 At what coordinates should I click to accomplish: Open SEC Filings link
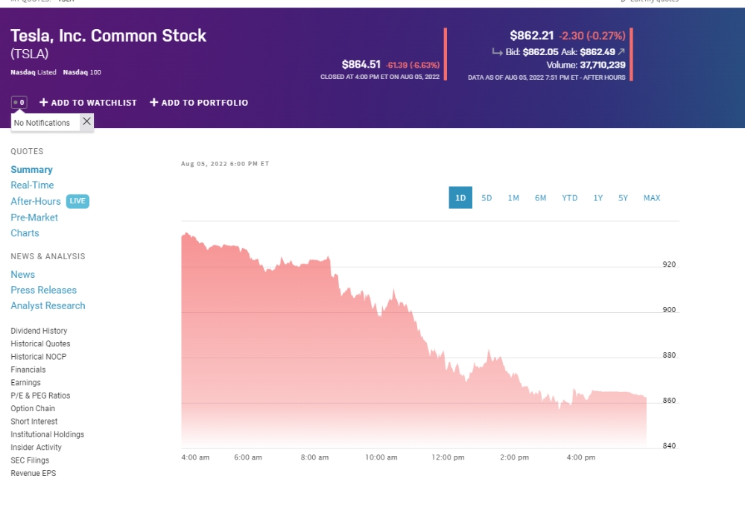click(30, 460)
